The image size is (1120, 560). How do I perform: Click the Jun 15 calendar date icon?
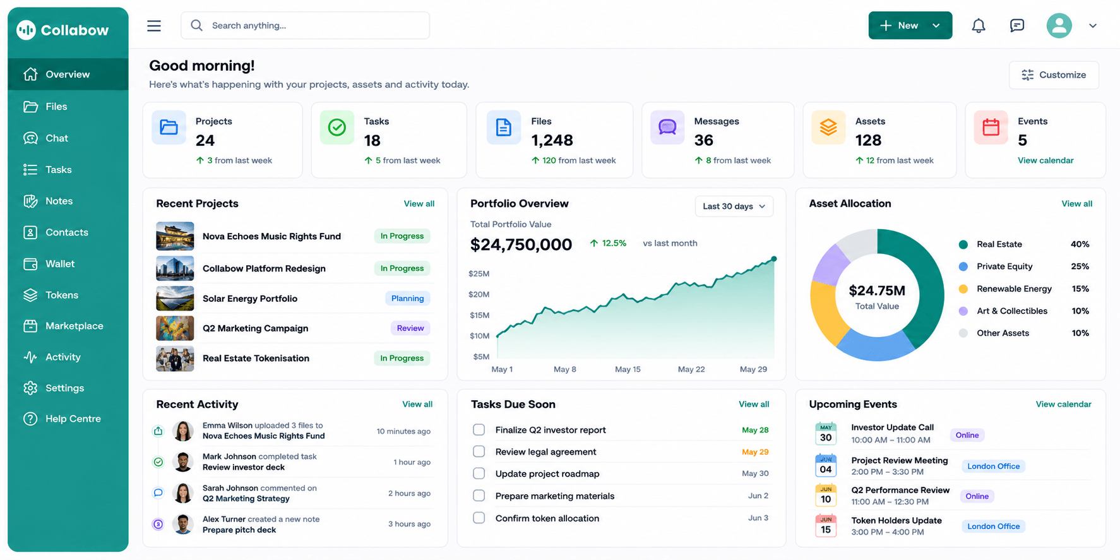[x=826, y=525]
